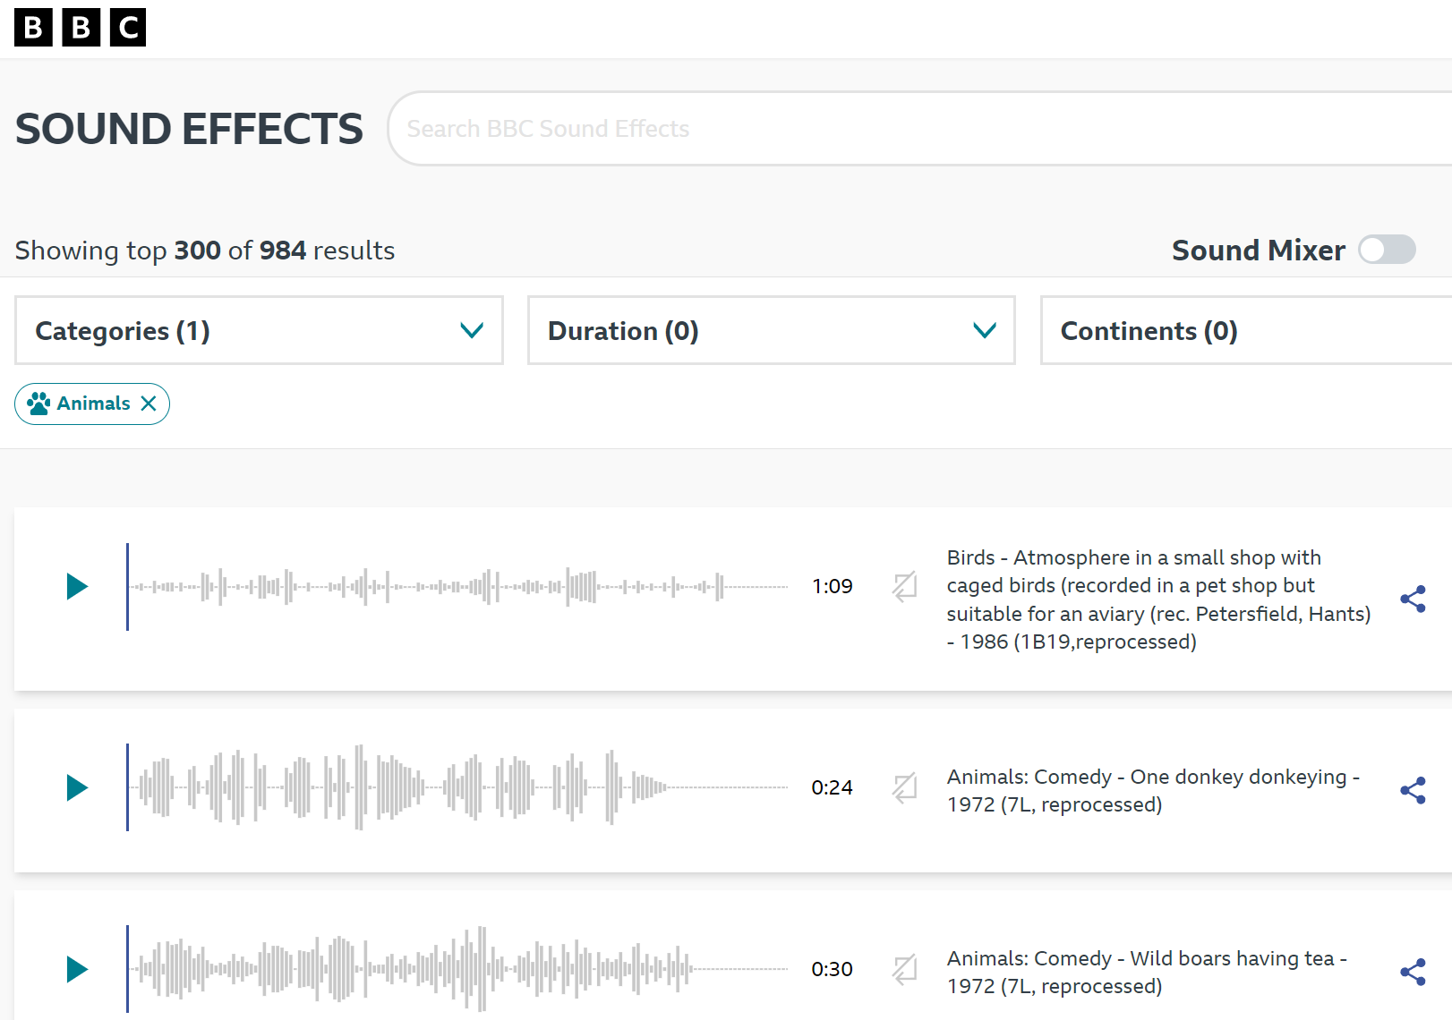This screenshot has height=1020, width=1452.
Task: Share the donkey donkeying sound effect
Action: tap(1413, 791)
